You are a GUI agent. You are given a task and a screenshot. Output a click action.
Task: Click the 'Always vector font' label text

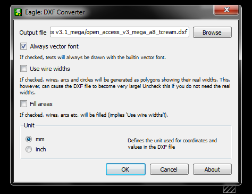pos(54,46)
